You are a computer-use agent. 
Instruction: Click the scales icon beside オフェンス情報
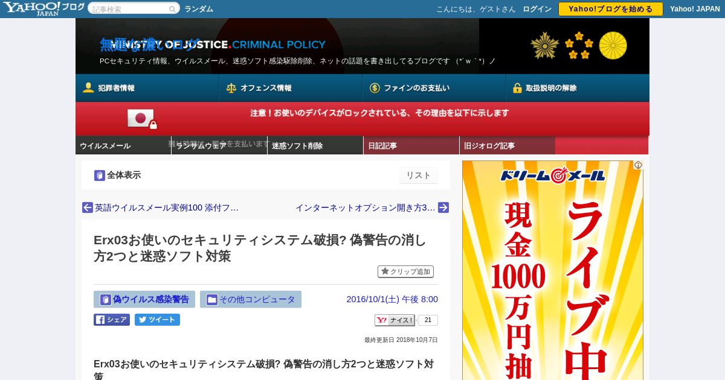pyautogui.click(x=231, y=88)
